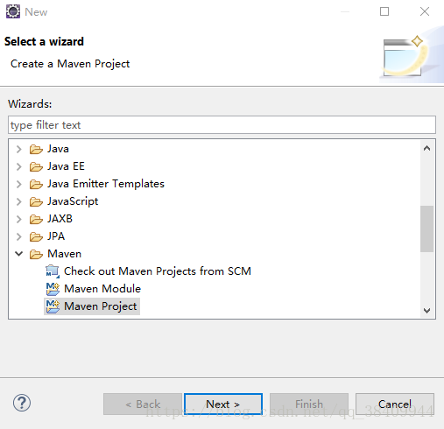Image resolution: width=444 pixels, height=429 pixels.
Task: Click the Maven Project wizard icon
Action: [53, 306]
